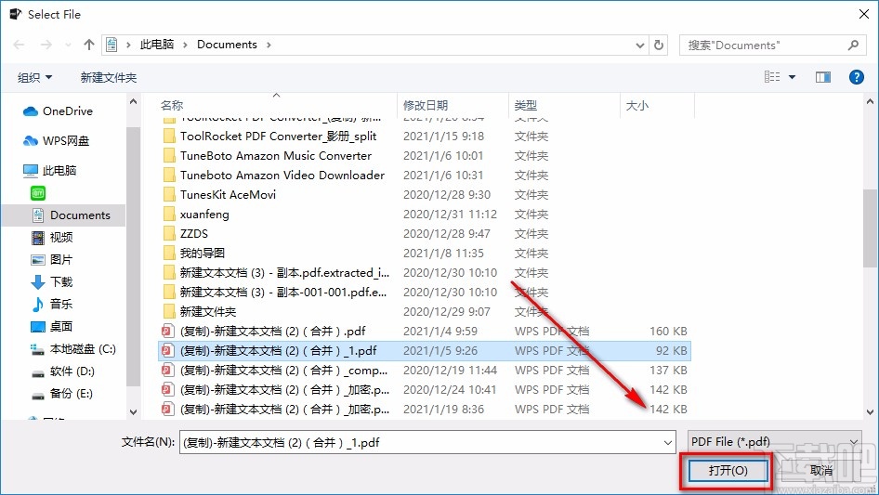
Task: Click the Back navigation arrow
Action: pyautogui.click(x=19, y=45)
